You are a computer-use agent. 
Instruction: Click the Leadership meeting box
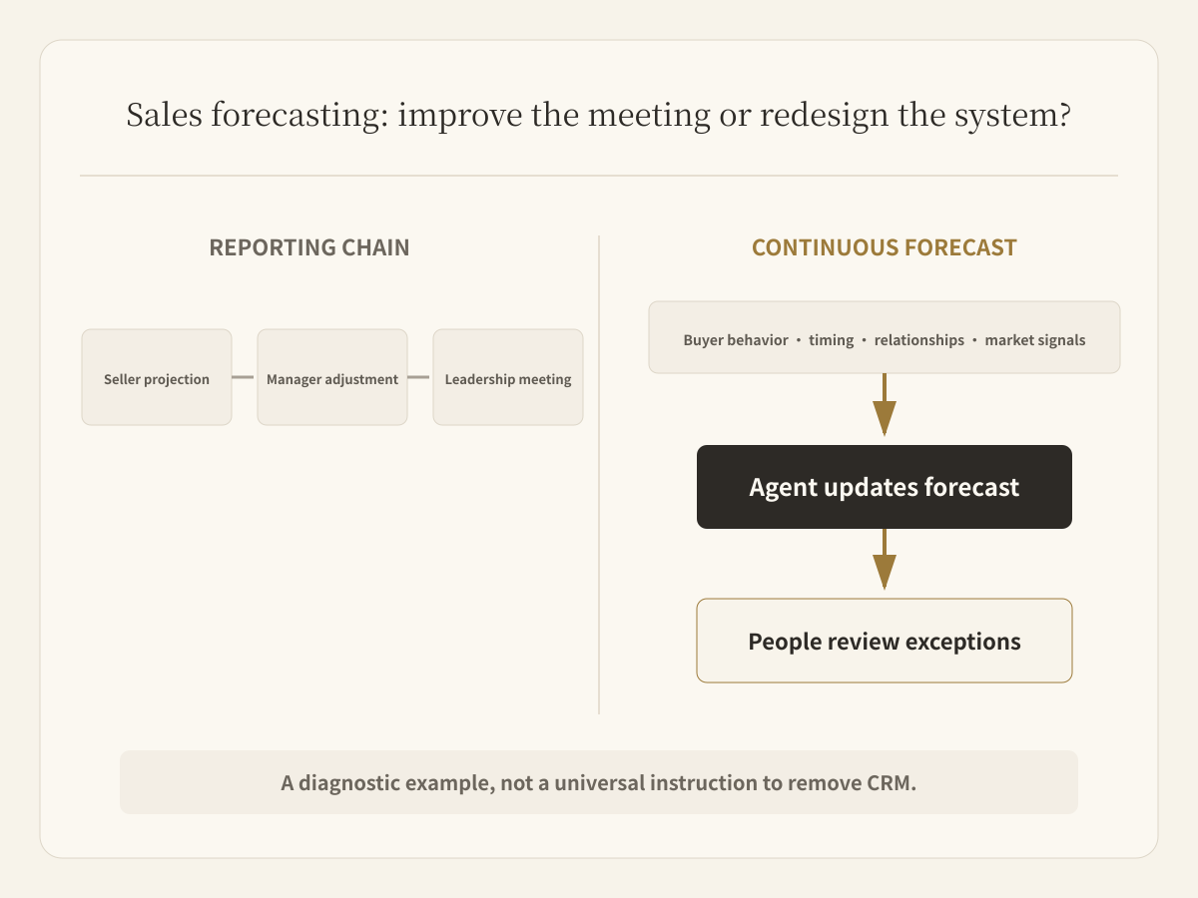point(508,377)
